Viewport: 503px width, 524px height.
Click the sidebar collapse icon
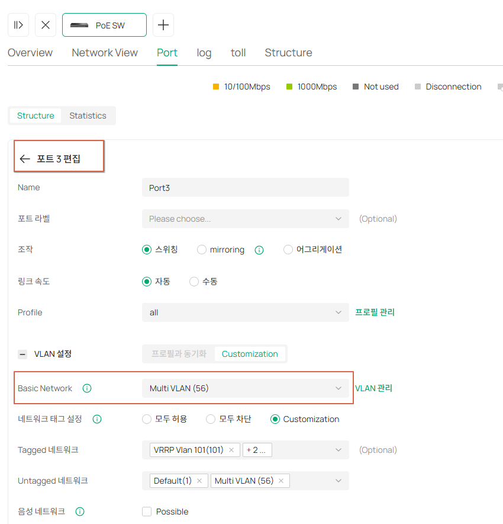18,25
